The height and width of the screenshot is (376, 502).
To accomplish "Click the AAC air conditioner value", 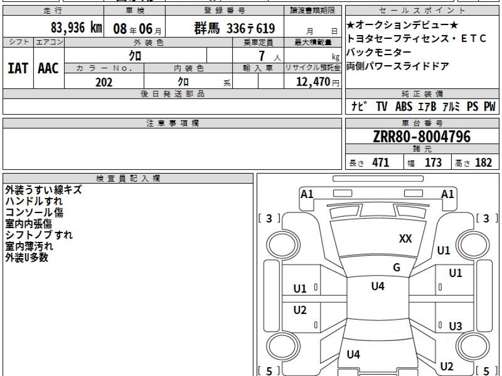I will 49,68.
